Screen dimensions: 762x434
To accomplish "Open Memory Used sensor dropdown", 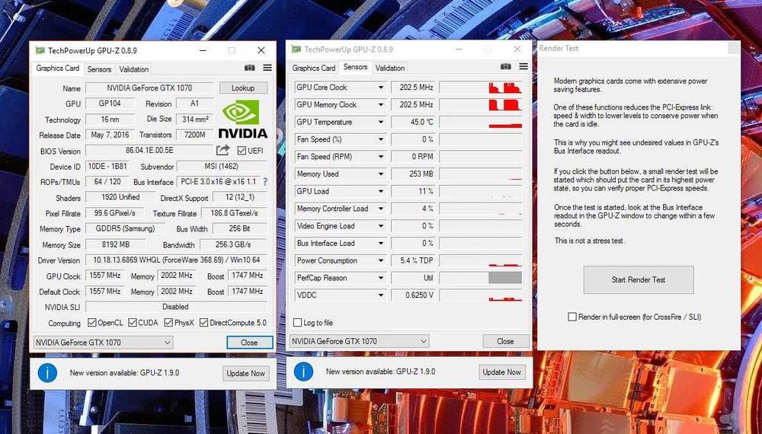I will tap(381, 174).
